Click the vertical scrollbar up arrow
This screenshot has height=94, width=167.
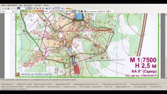[166, 14]
